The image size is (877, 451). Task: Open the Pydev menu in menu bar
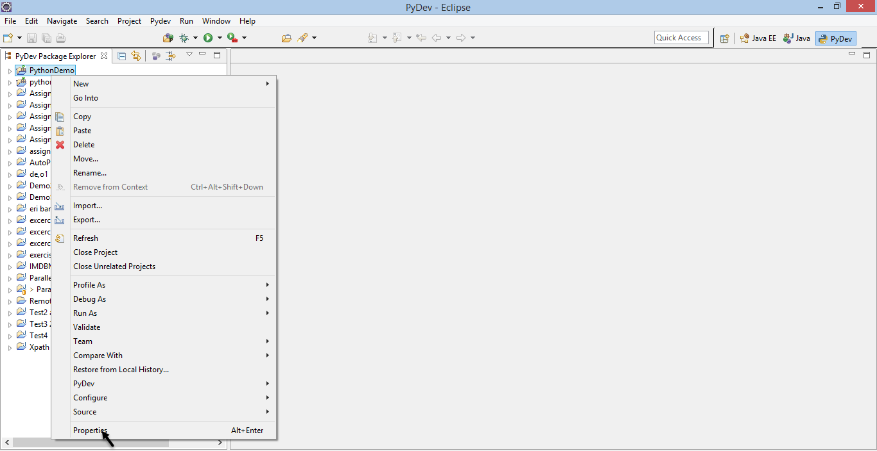[161, 21]
